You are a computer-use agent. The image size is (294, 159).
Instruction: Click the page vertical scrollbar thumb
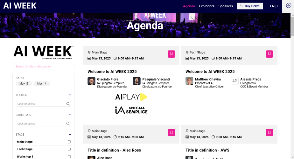click(292, 26)
